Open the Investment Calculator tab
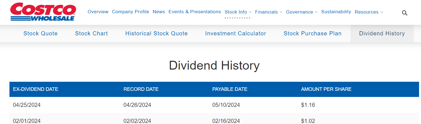This screenshot has height=124, width=421. [235, 33]
